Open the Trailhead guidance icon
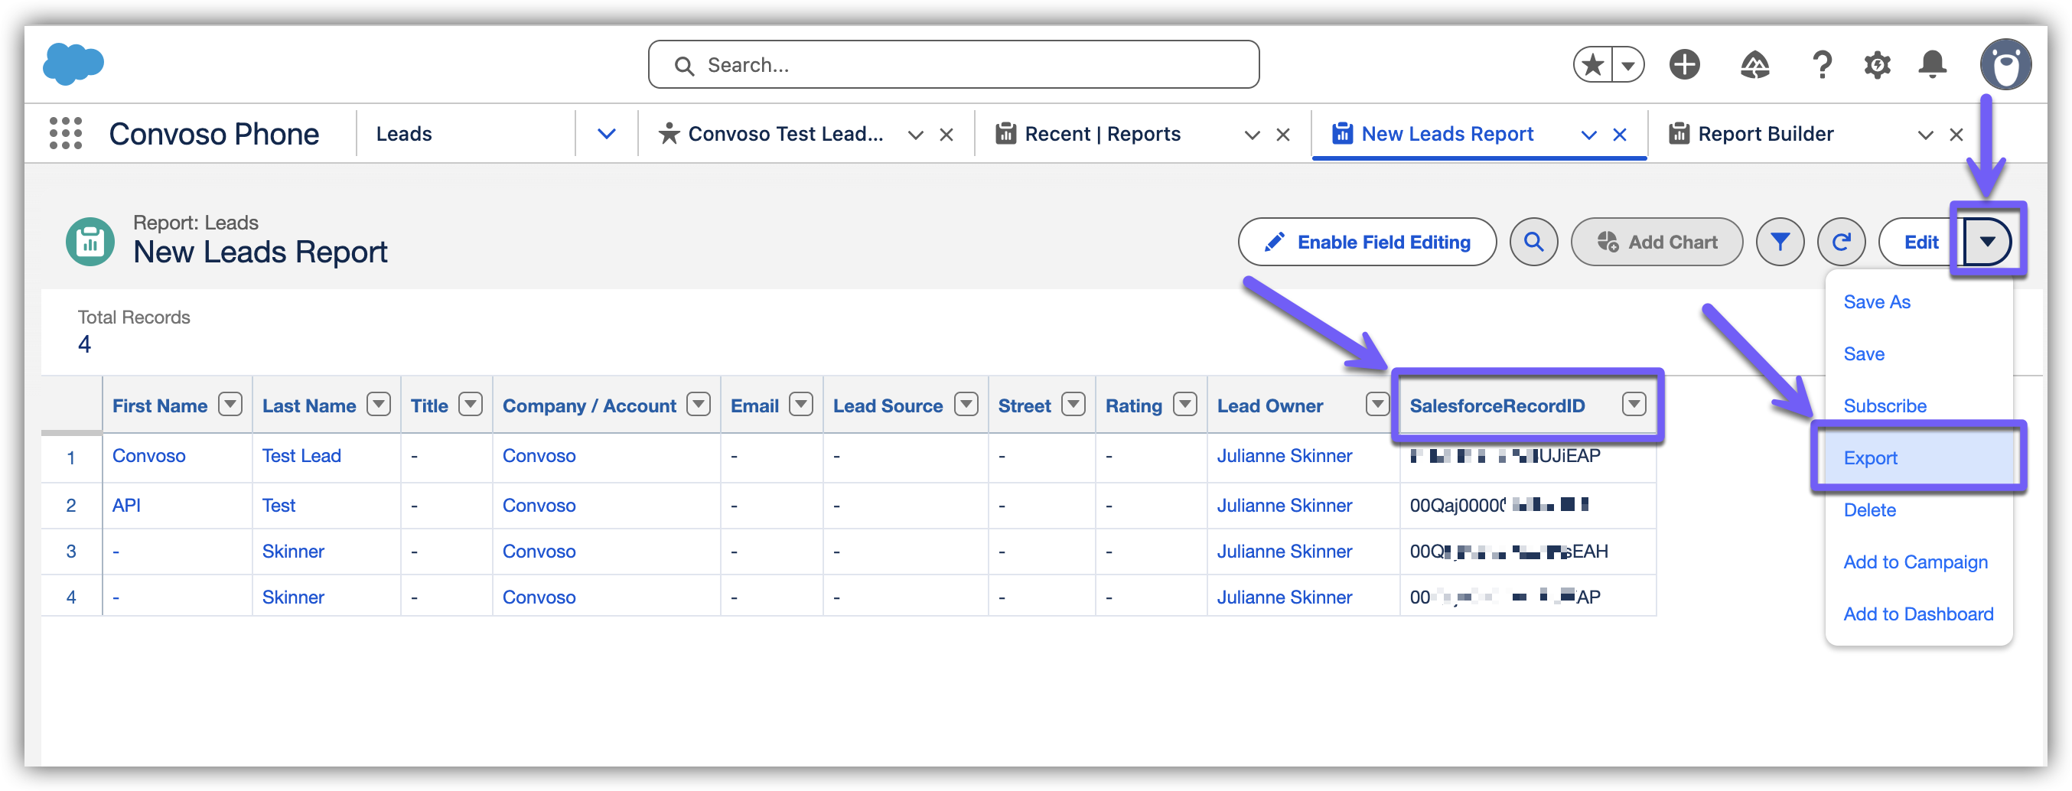 click(x=1754, y=65)
